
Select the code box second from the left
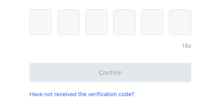69,22
